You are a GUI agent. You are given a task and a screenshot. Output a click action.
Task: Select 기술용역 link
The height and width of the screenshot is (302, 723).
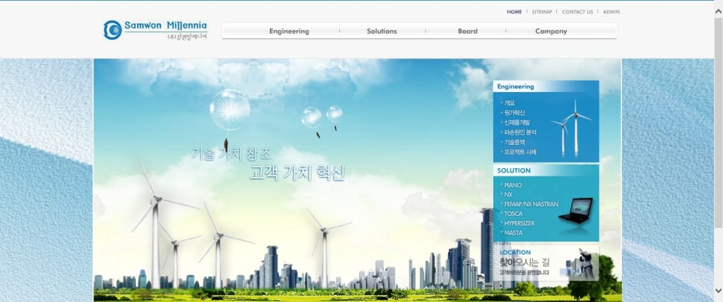pos(513,142)
